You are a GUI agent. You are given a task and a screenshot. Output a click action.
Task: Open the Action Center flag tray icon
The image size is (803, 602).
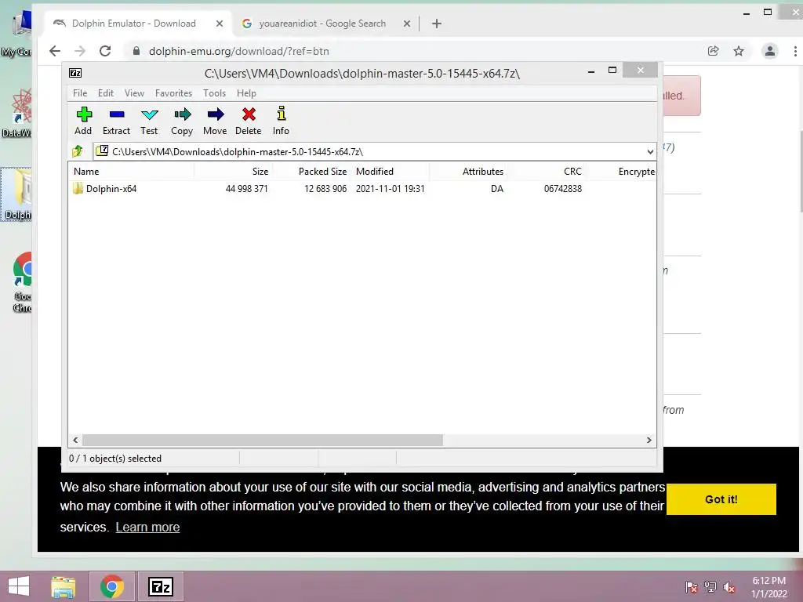pos(691,587)
